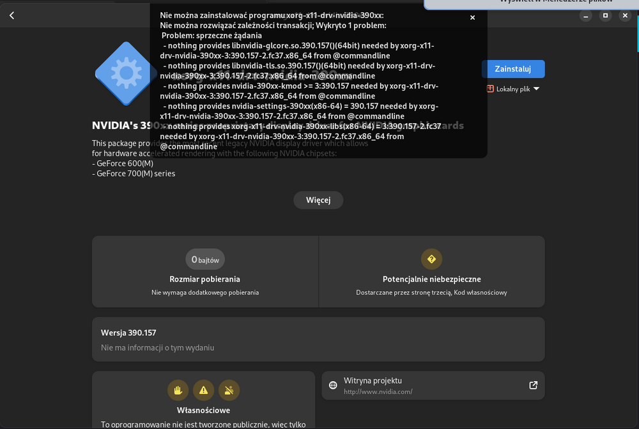Viewport: 639px width, 429px height.
Task: Click the Potencjalnie niebezpieczne question mark icon
Action: (x=431, y=259)
